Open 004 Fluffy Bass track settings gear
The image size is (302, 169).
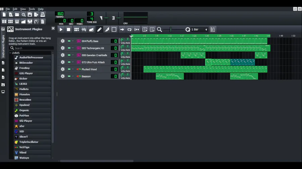63,41
